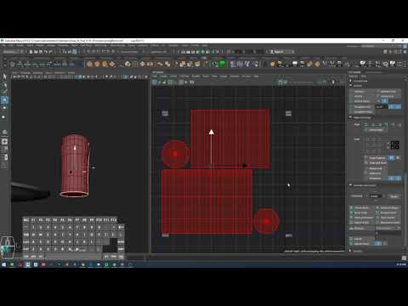
Task: Click the Redo icon in status line
Action: (50, 52)
